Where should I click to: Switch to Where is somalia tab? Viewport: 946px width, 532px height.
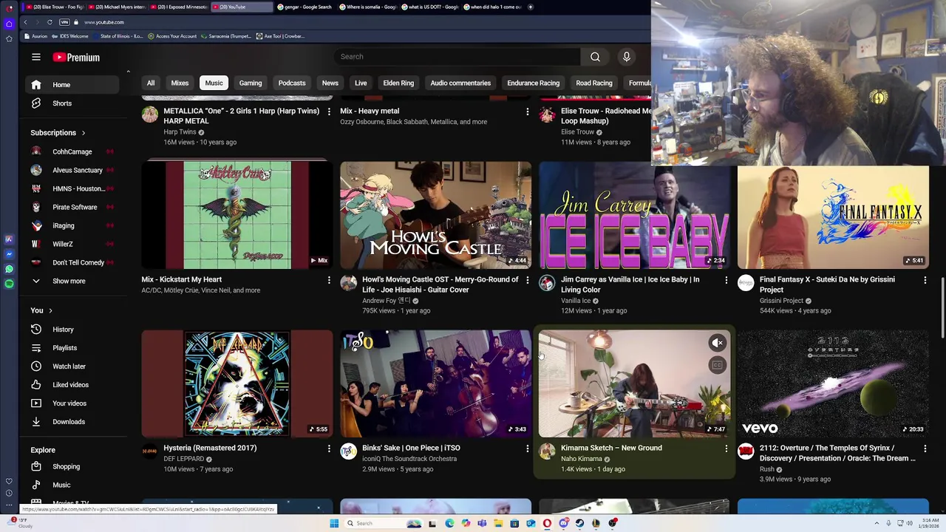pos(368,7)
